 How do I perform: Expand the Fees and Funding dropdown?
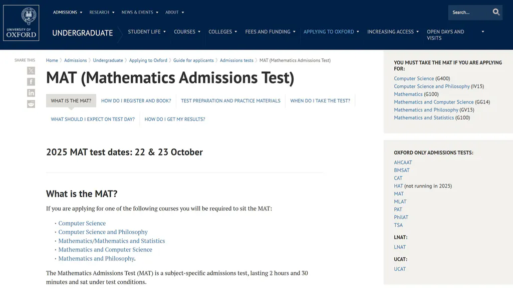tap(270, 32)
